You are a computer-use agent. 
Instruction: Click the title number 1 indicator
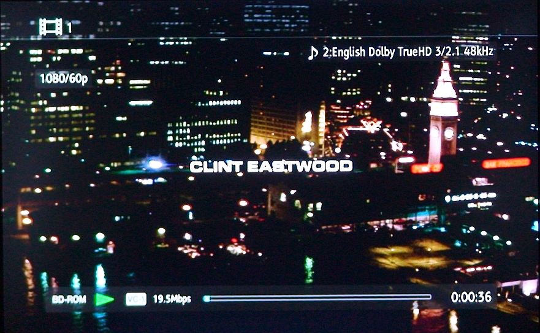click(69, 28)
